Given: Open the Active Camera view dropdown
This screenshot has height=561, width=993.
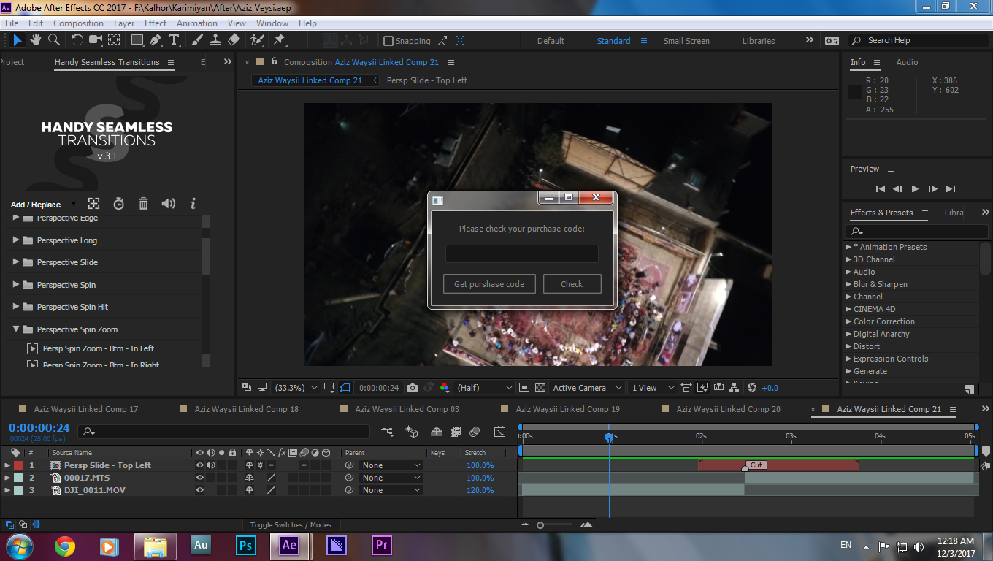Looking at the screenshot, I should [x=588, y=388].
